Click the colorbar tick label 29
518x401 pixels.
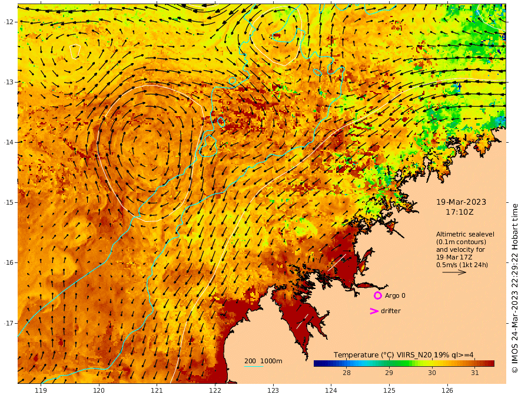[x=389, y=373]
